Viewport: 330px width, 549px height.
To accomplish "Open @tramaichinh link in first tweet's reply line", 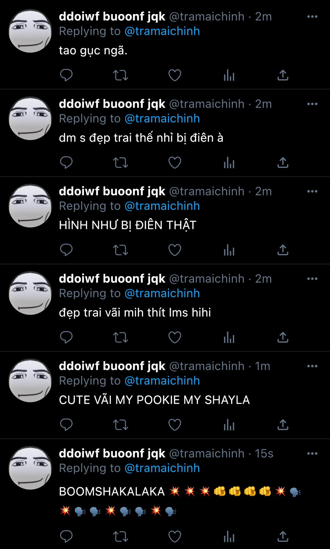I will (x=162, y=31).
